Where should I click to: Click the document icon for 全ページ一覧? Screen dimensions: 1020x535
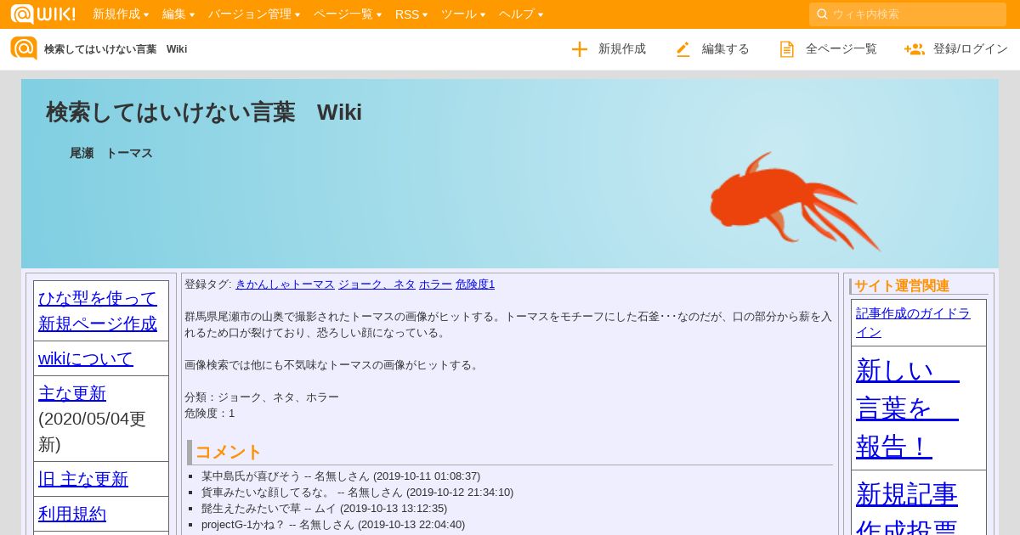[787, 49]
